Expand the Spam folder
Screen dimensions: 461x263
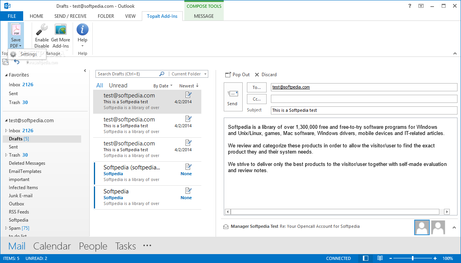(x=6, y=228)
